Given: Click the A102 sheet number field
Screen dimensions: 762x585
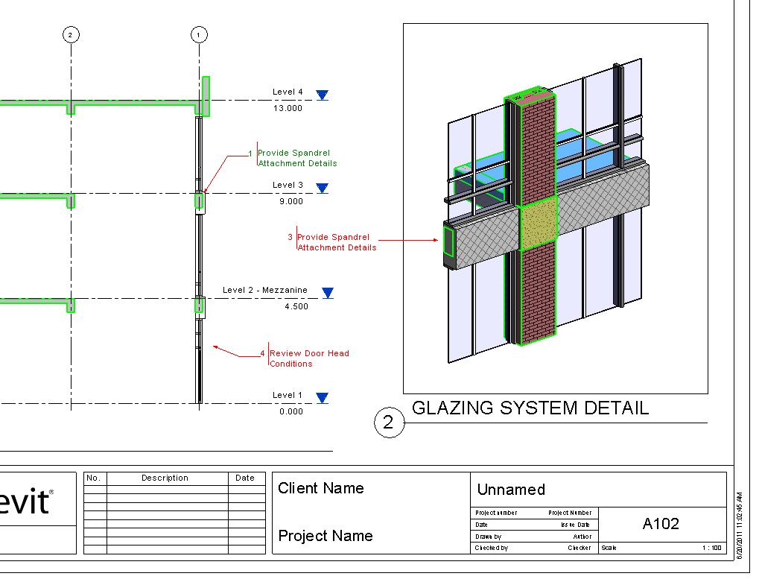Looking at the screenshot, I should (x=660, y=524).
